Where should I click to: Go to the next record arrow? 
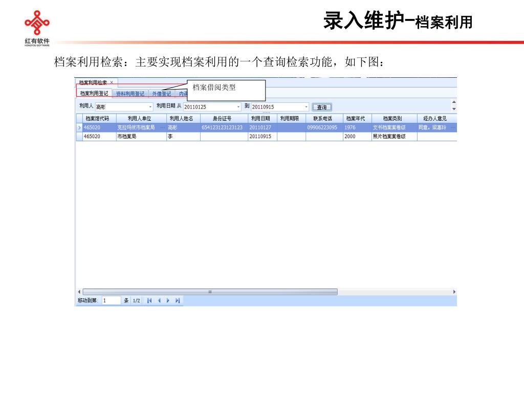click(168, 300)
